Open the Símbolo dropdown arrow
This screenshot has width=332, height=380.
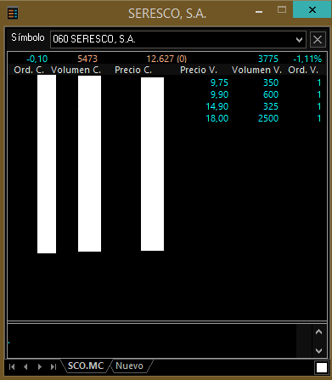coord(299,40)
